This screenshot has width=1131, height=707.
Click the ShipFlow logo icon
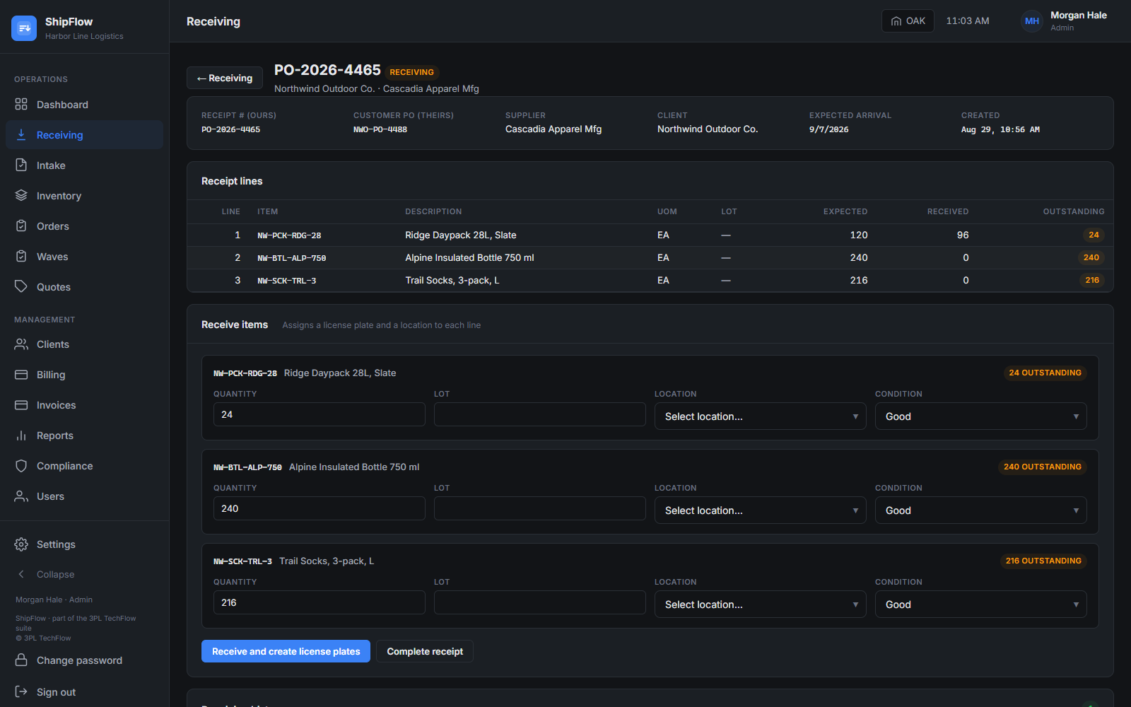24,28
